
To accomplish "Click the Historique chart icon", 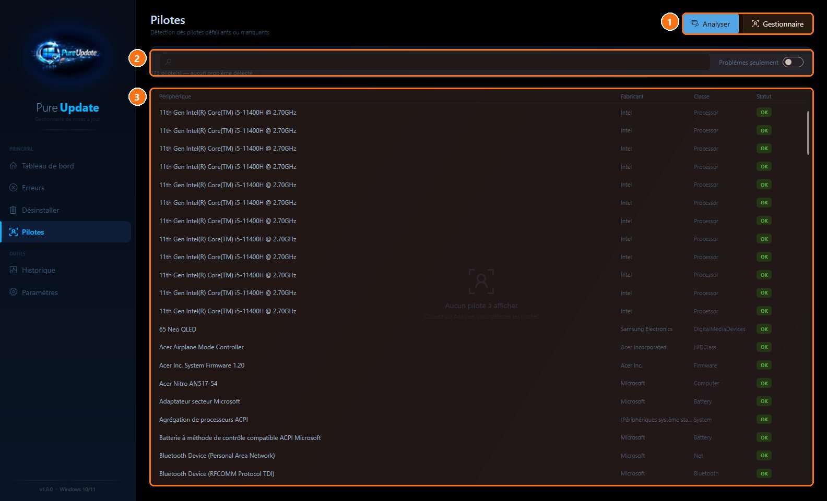I will coord(14,270).
